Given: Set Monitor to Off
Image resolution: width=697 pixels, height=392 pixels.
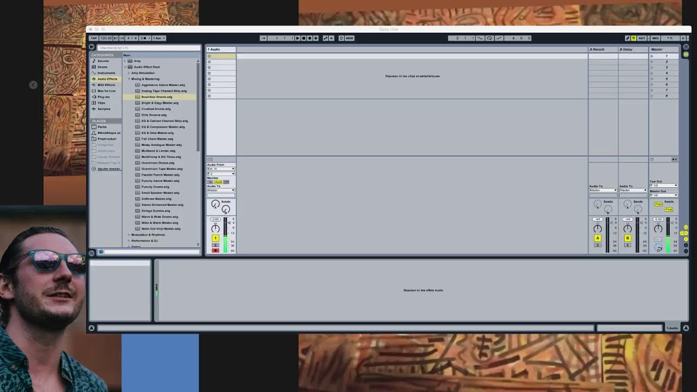Looking at the screenshot, I should point(227,182).
